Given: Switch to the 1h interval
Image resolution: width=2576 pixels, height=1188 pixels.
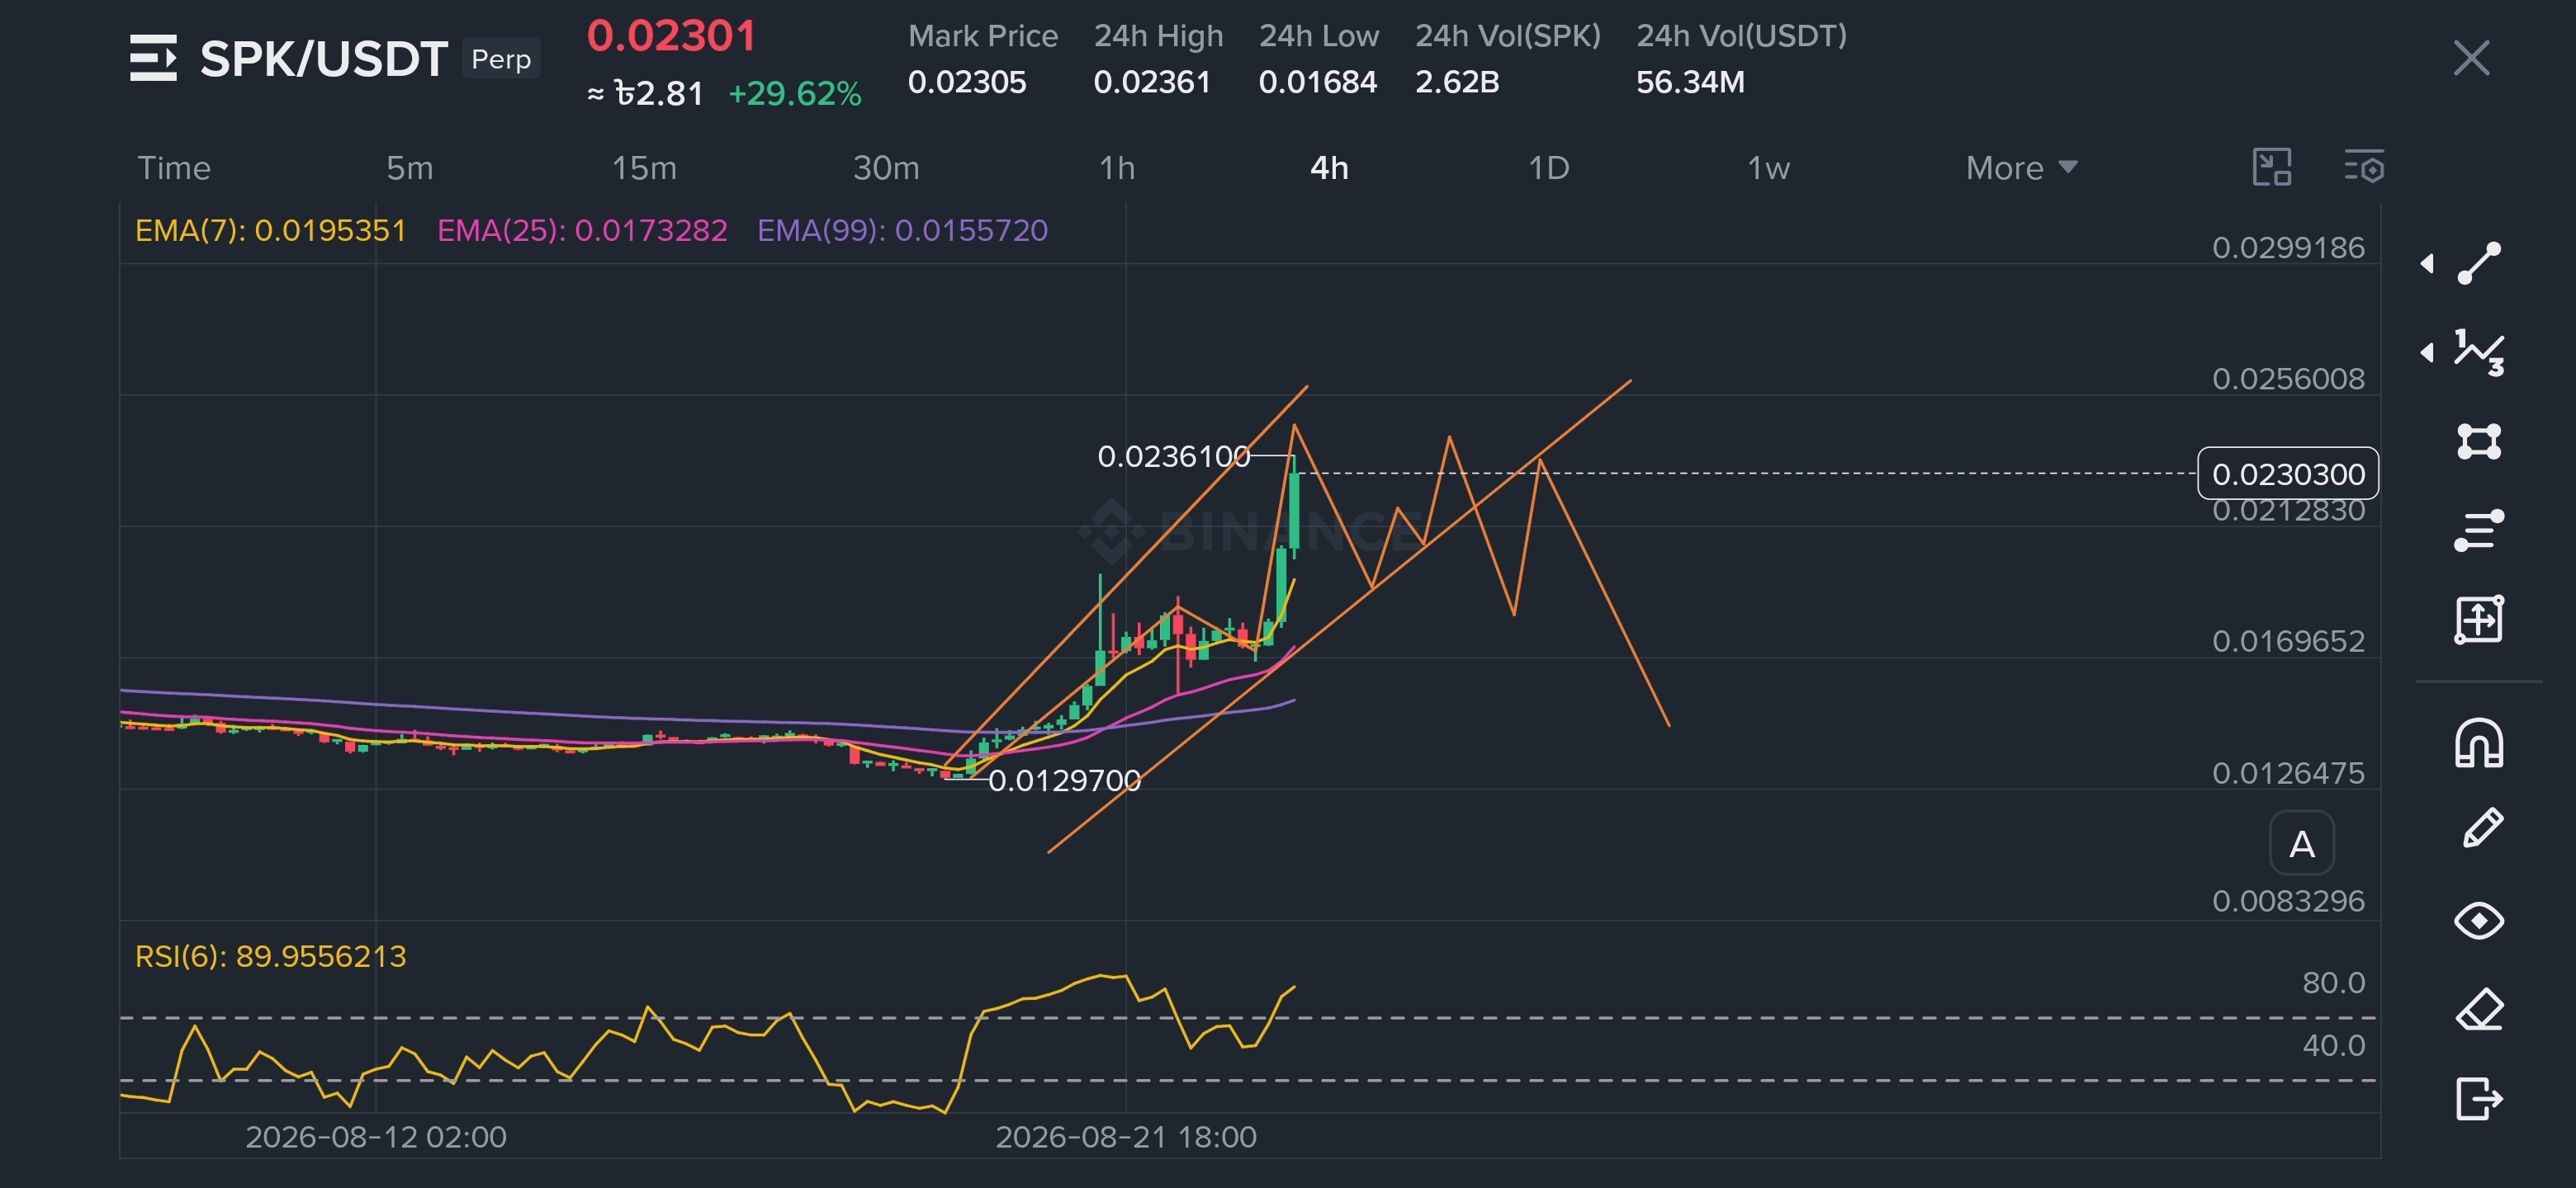Looking at the screenshot, I should pos(1117,167).
